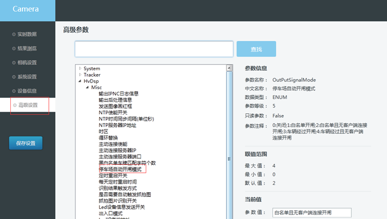Select 输出IPNC日志信息 in the tree
387x219 pixels.
coord(118,93)
